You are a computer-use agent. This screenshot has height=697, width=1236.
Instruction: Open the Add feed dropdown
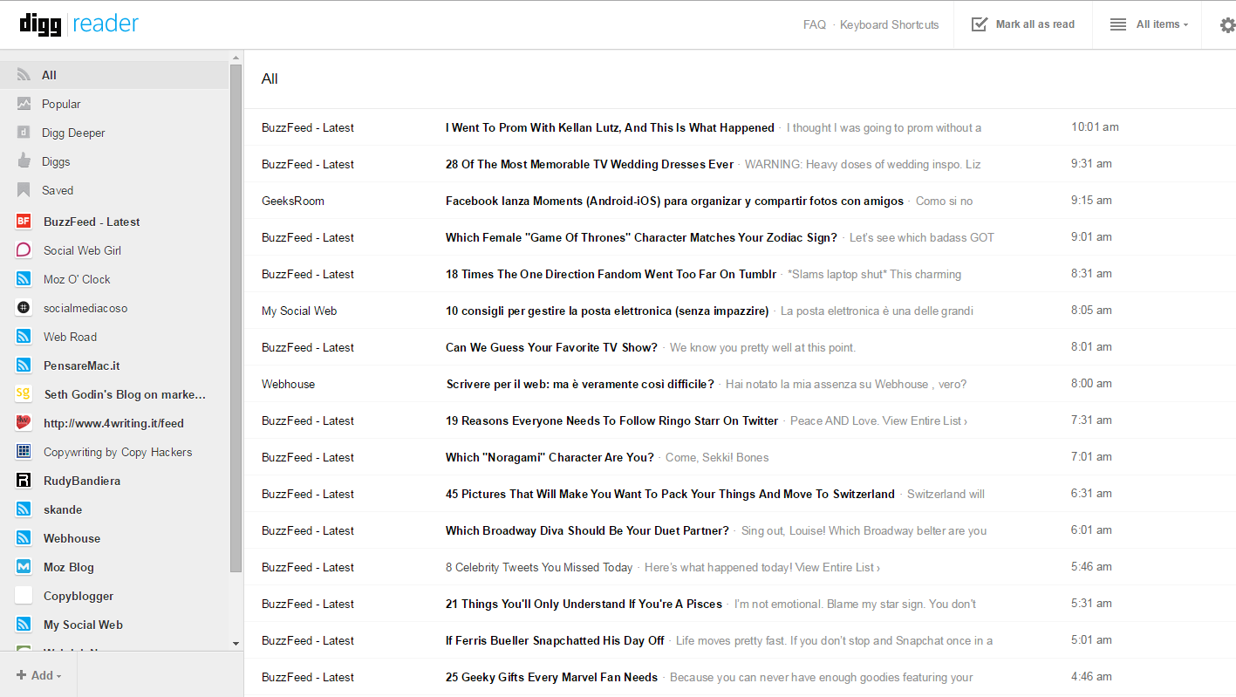(x=39, y=675)
